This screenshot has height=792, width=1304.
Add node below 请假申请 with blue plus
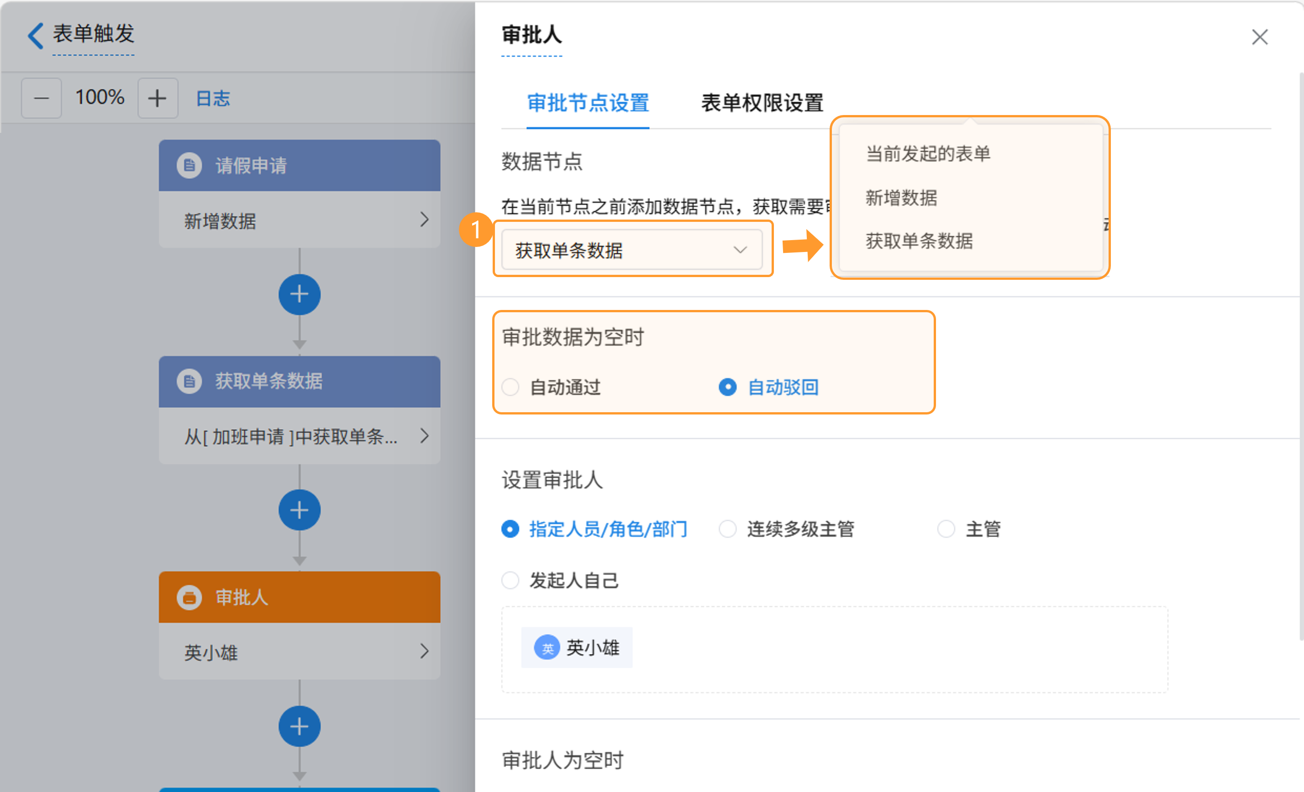point(299,294)
